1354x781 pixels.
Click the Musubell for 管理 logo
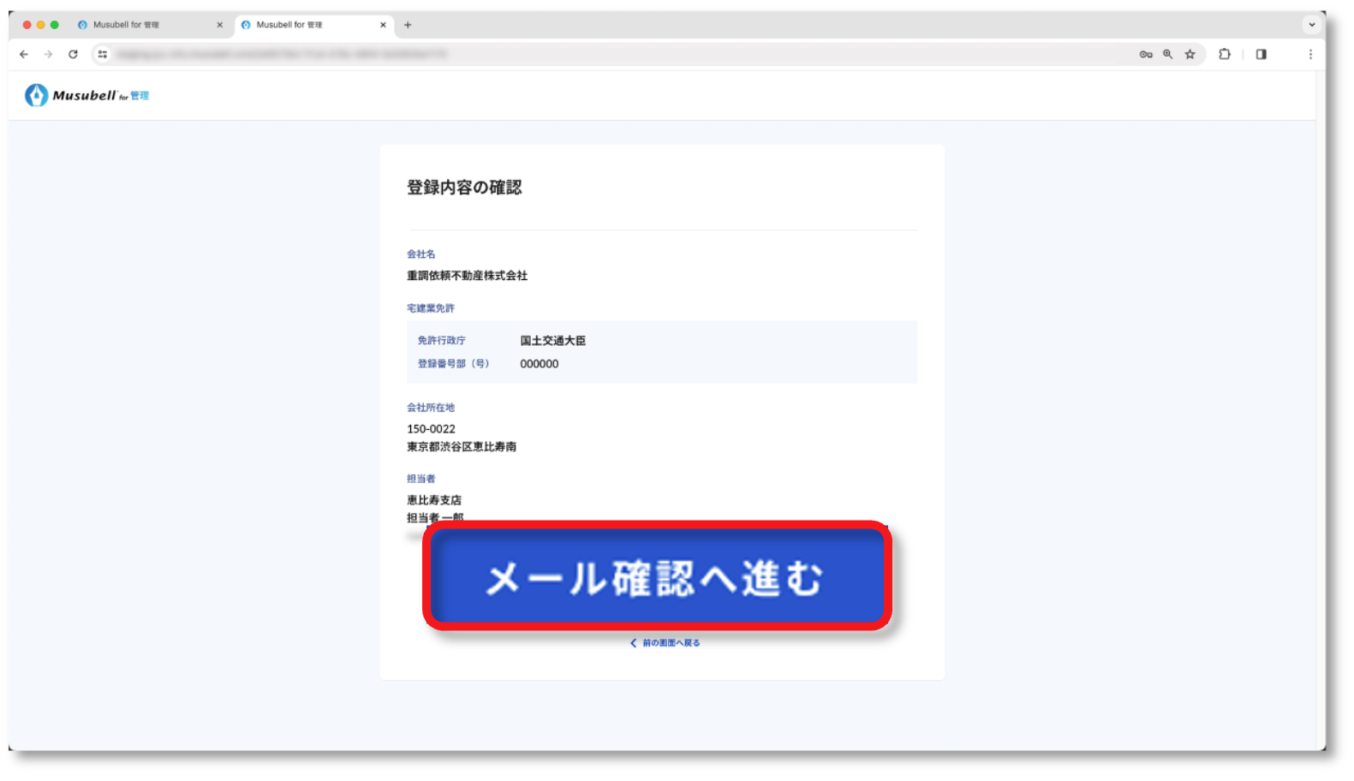tap(87, 95)
